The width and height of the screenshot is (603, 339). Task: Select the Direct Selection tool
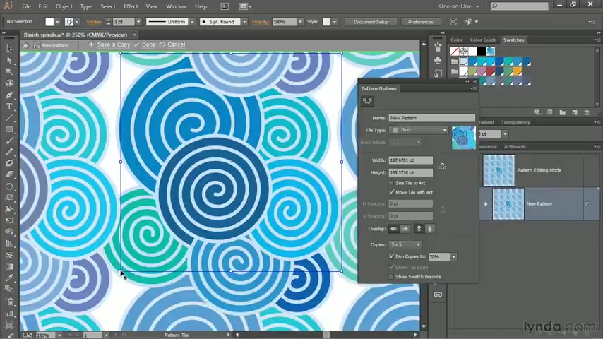[x=9, y=60]
